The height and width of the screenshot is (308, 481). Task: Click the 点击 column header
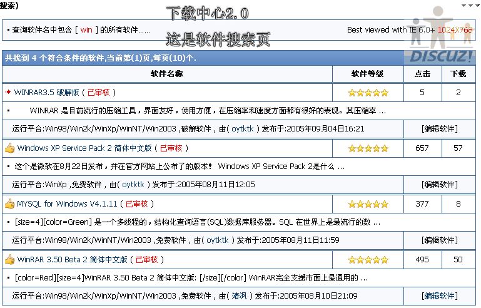422,74
